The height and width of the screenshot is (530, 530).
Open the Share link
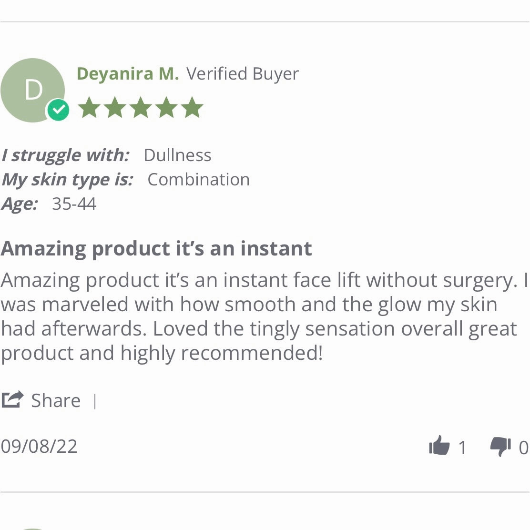[x=56, y=400]
